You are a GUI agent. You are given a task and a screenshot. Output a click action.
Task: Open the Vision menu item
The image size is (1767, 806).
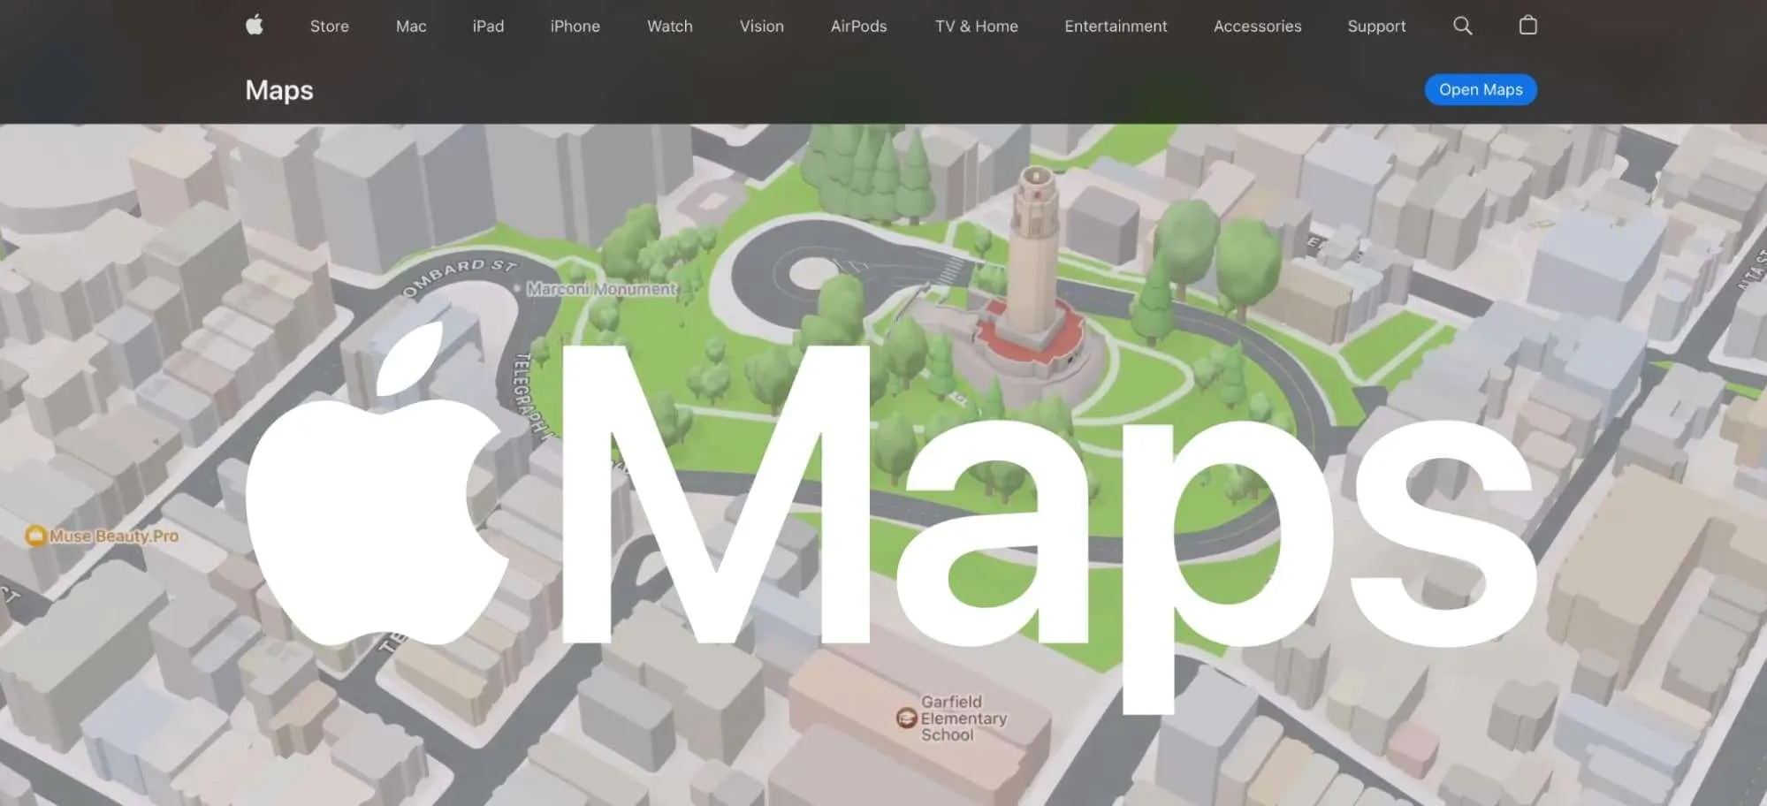pyautogui.click(x=762, y=27)
